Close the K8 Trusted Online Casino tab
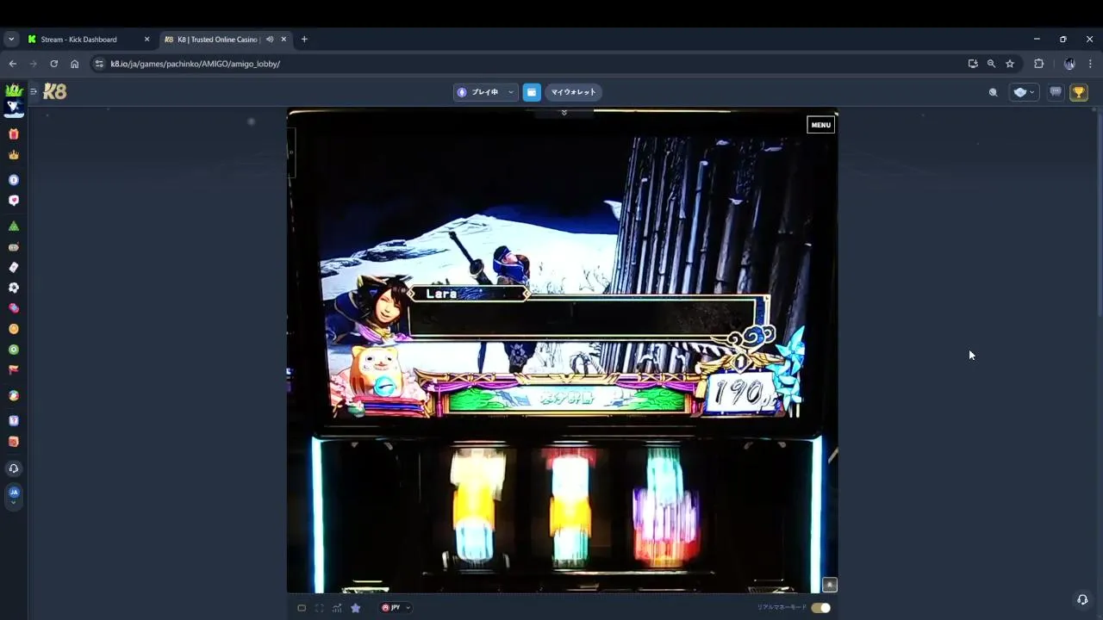Screen dimensions: 1103x620 (284, 40)
